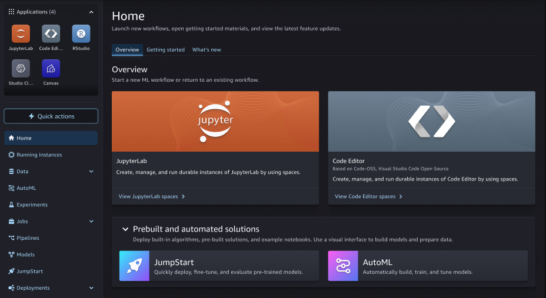The image size is (546, 298).
Task: Open the RStudio application icon
Action: click(81, 34)
